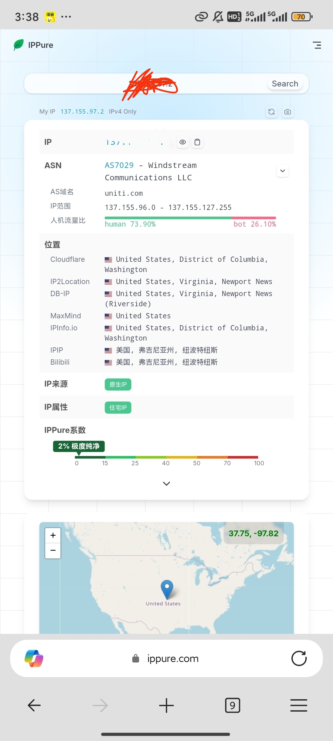Refresh the IP lookup results
This screenshot has height=741, width=333.
coord(271,112)
